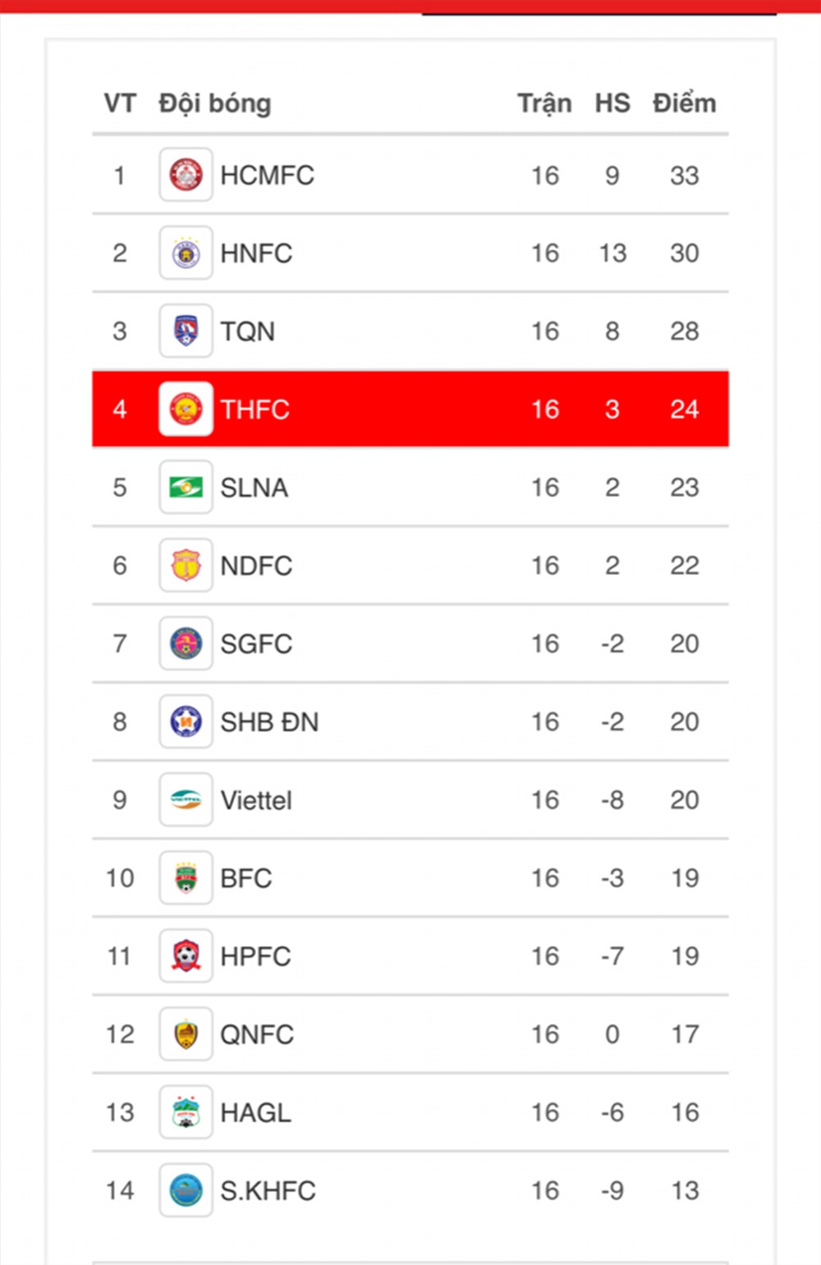Select the BFC club crest
Image resolution: width=821 pixels, height=1265 pixels.
(x=186, y=877)
